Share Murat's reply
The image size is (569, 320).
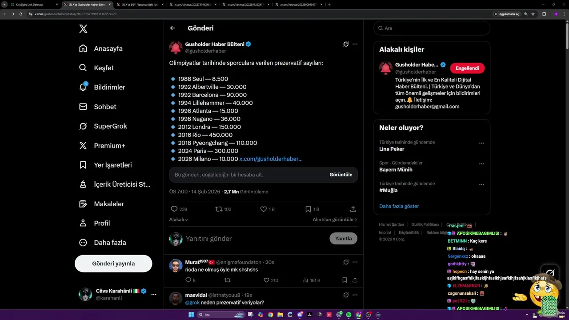pyautogui.click(x=355, y=280)
